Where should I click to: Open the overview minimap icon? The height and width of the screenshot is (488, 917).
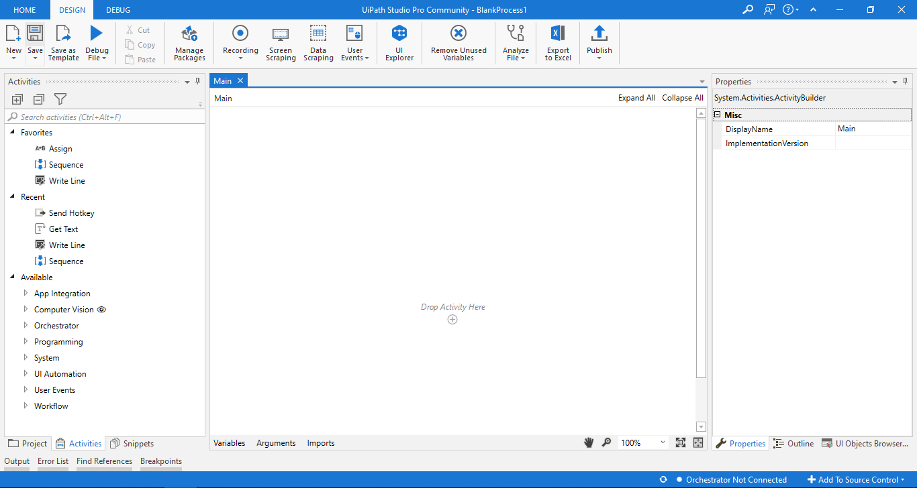pyautogui.click(x=698, y=442)
